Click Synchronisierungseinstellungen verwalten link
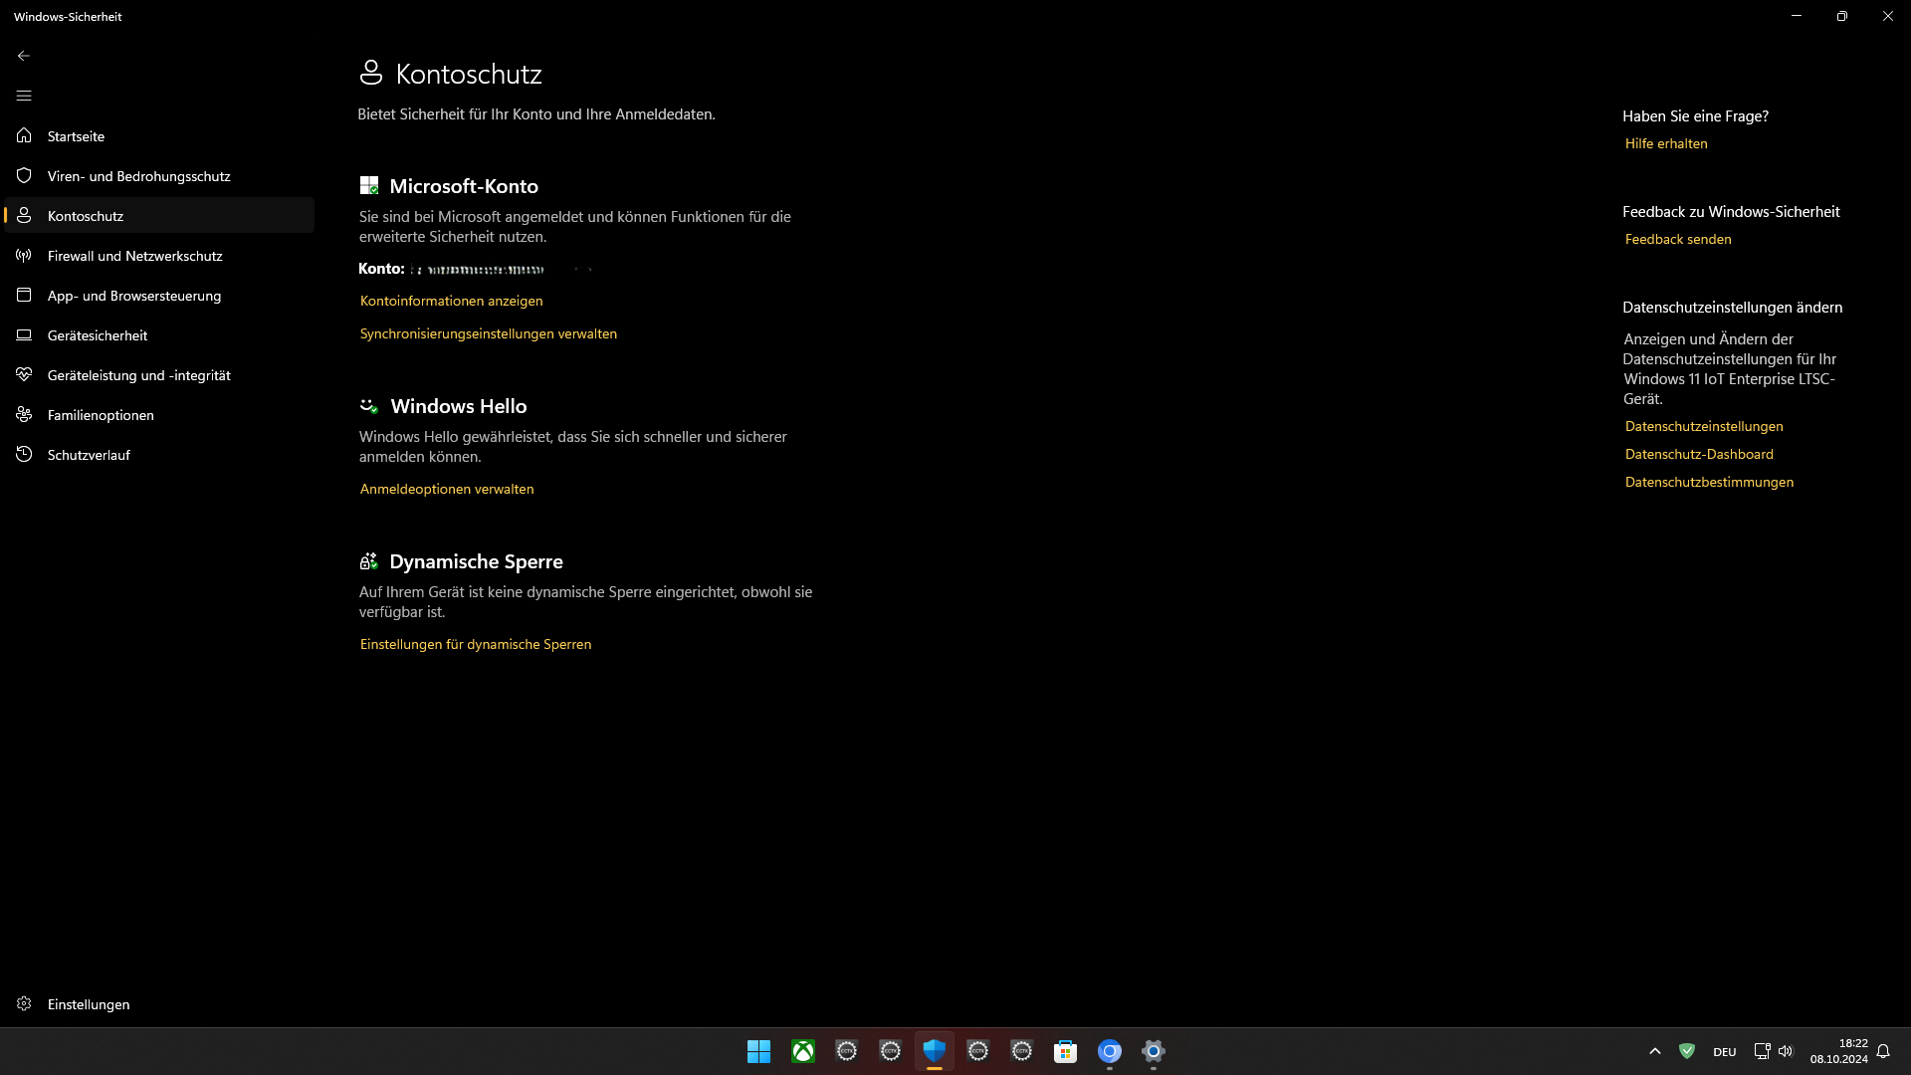 click(x=488, y=333)
